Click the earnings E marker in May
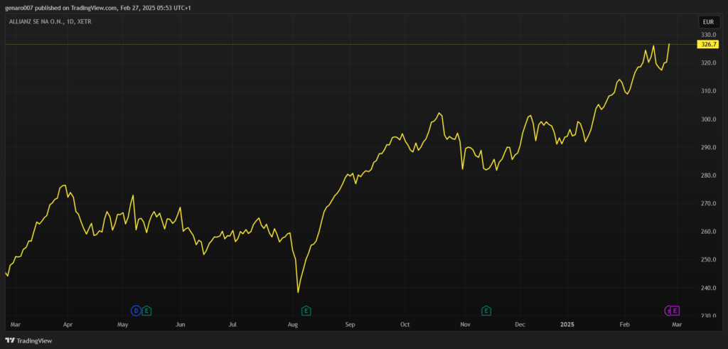The image size is (728, 349). [146, 311]
